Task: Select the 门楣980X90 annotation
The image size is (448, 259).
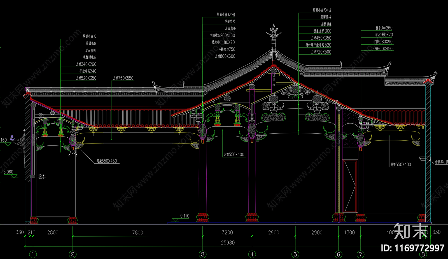Action: tap(383, 42)
